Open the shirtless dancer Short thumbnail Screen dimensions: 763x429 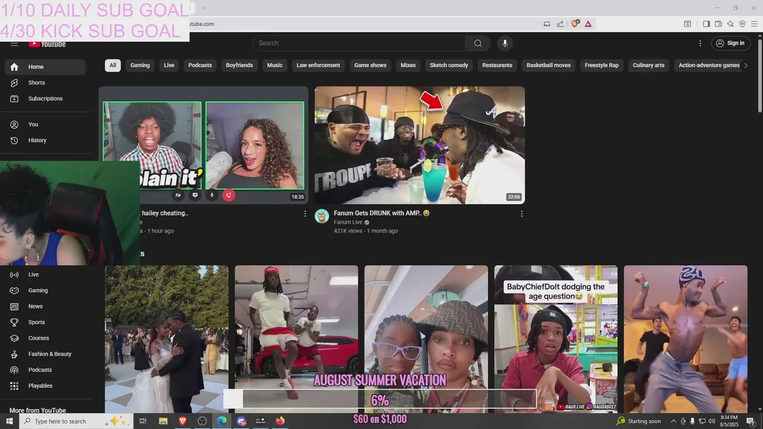click(x=686, y=339)
